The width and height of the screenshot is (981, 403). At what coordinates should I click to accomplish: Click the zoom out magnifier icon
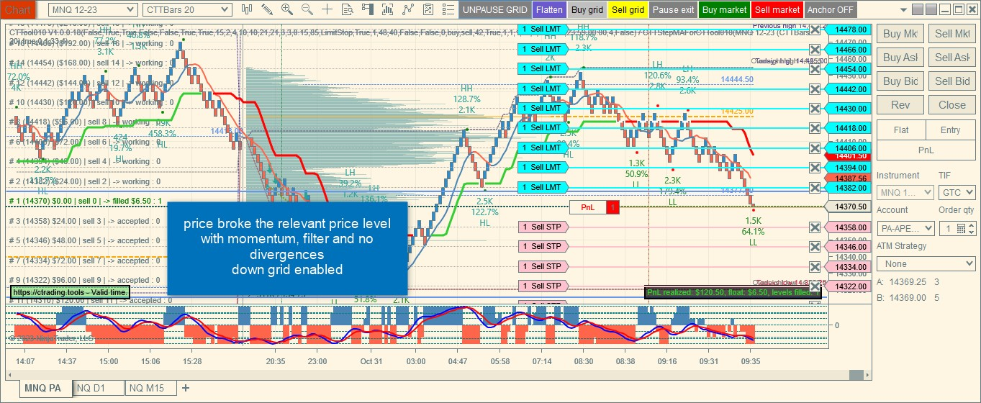tap(307, 9)
